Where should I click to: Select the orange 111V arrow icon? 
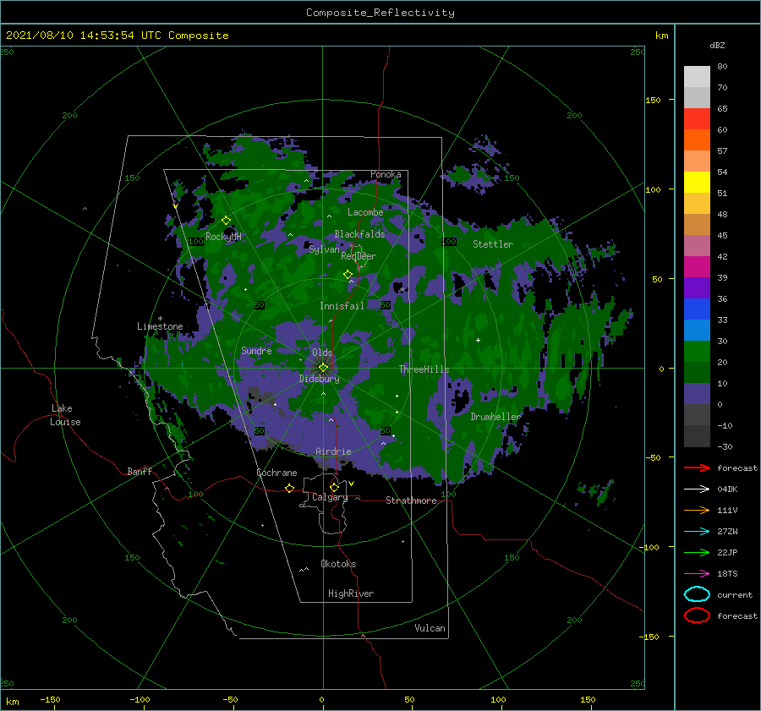697,510
